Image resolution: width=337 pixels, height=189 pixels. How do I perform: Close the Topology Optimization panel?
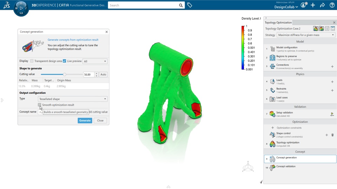pyautogui.click(x=334, y=22)
